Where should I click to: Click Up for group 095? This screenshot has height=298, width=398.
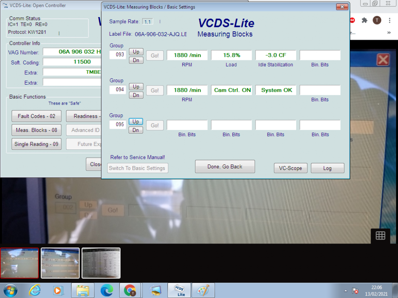pyautogui.click(x=136, y=122)
